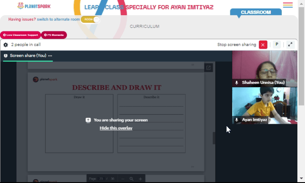Select the Screen share (You) tab

(x=28, y=56)
